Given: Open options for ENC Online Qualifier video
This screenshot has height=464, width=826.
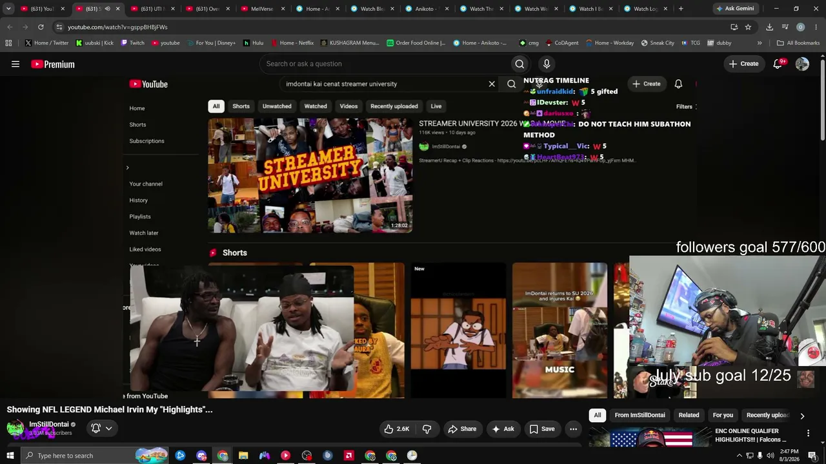Looking at the screenshot, I should point(808,434).
